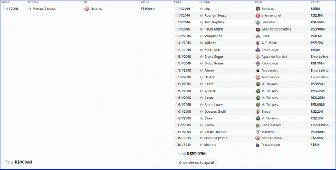Sort by the DE column header
The image size is (336, 170).
(x=86, y=2)
